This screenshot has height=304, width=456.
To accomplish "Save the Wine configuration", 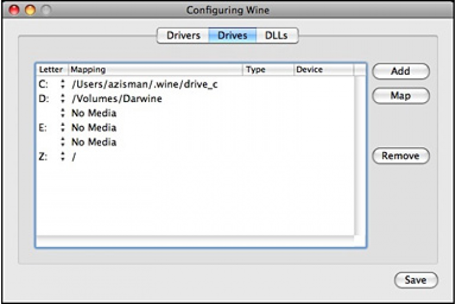I will (416, 280).
